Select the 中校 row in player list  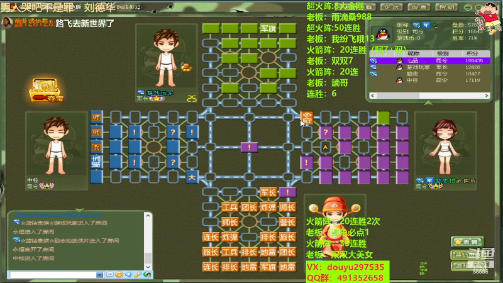click(429, 80)
